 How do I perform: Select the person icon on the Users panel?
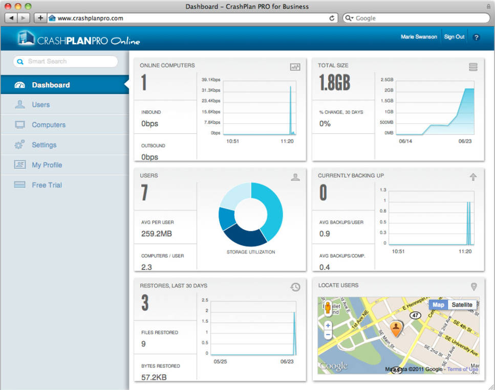coord(295,176)
